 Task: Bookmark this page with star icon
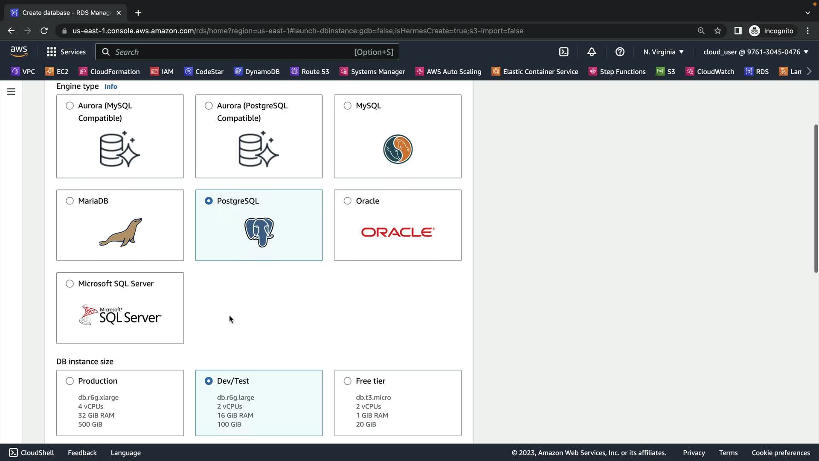point(717,31)
